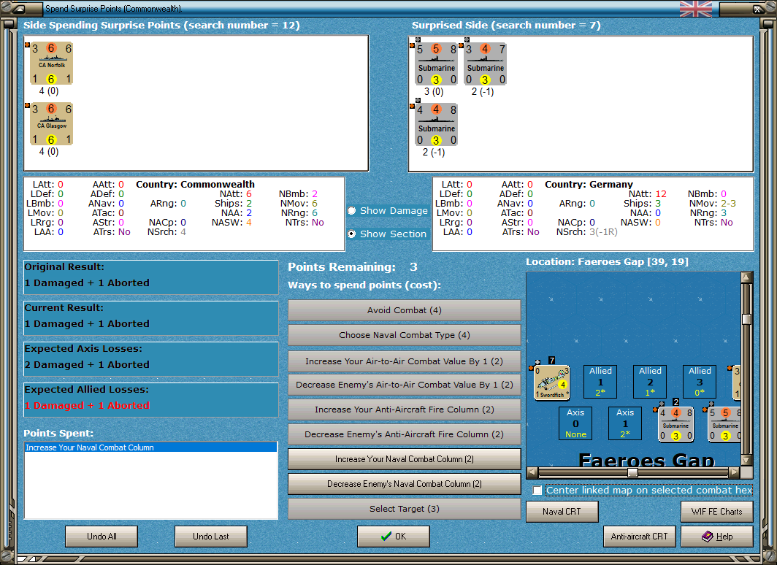The width and height of the screenshot is (777, 565).
Task: Click the map horizontal scrollbar right arrow
Action: point(735,472)
